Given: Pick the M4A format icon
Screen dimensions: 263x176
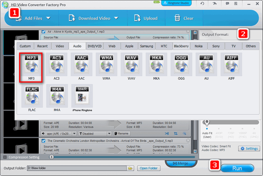Looking at the screenshot, I should [57, 96].
